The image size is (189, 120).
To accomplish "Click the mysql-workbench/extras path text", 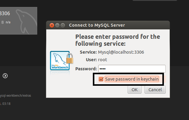I will click(15, 95).
